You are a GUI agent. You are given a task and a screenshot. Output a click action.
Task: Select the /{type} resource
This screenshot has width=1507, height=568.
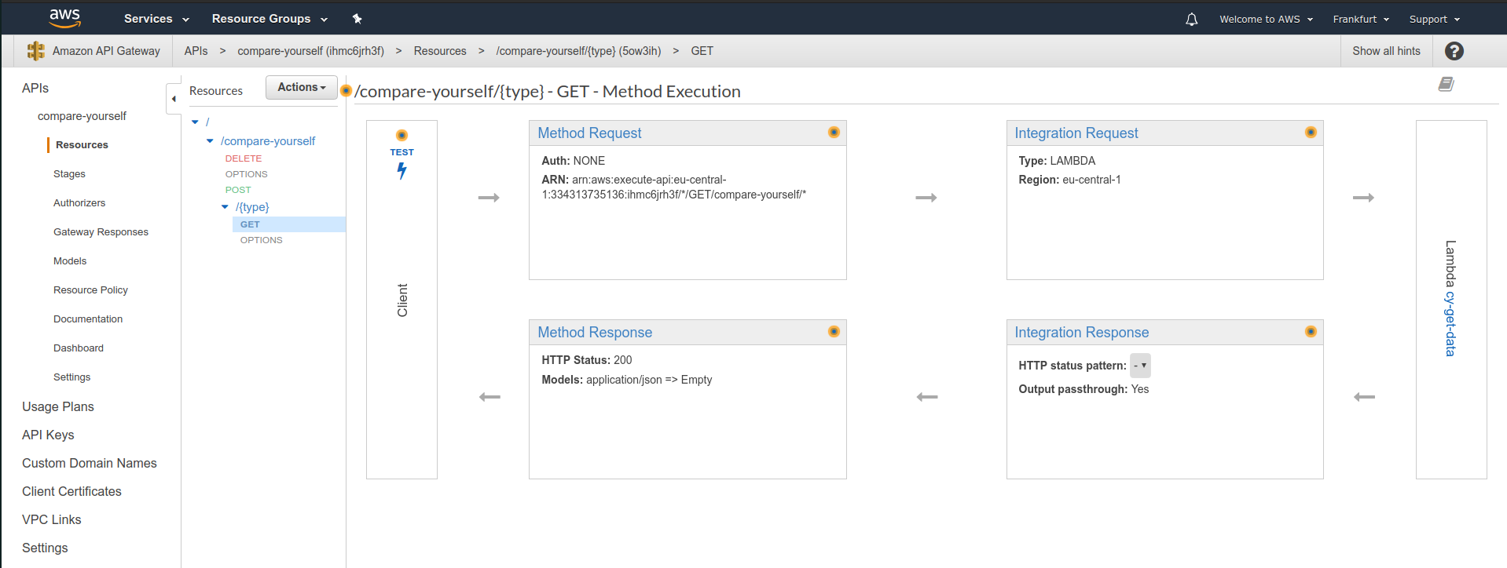pos(252,207)
